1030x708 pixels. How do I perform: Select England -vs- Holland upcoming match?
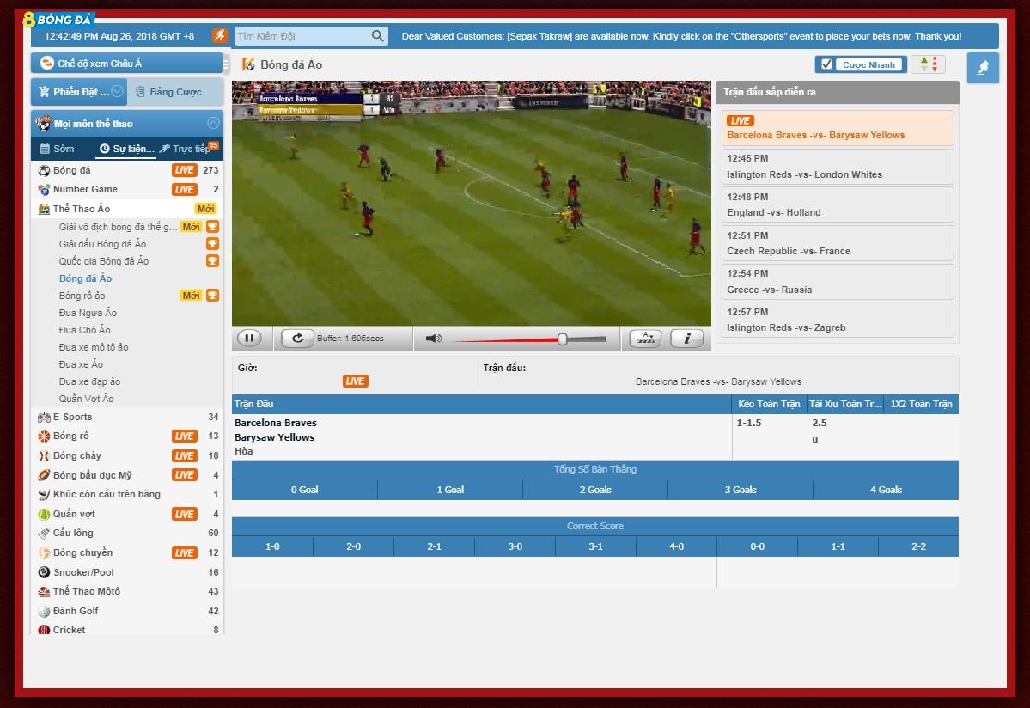tap(837, 204)
